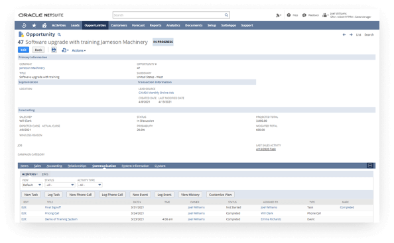Go to next record with right arrow

(x=351, y=34)
